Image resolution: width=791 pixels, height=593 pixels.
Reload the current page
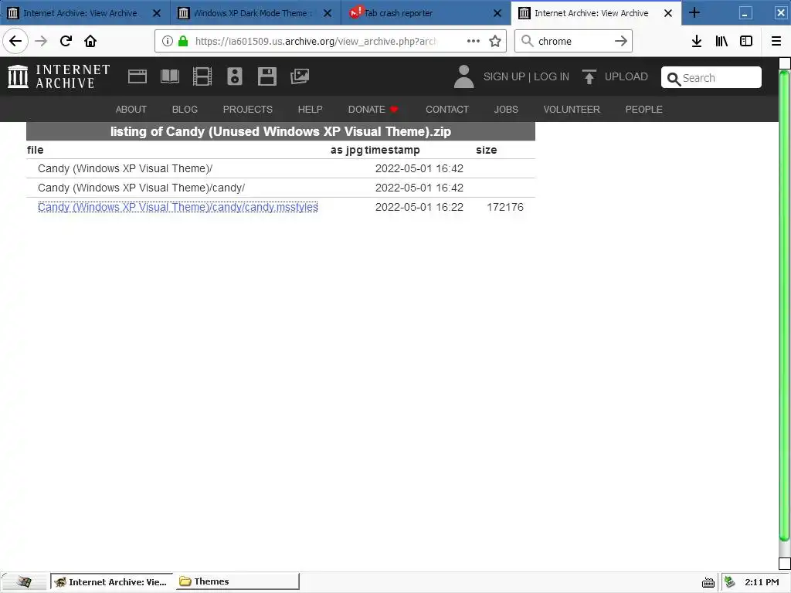click(x=66, y=41)
